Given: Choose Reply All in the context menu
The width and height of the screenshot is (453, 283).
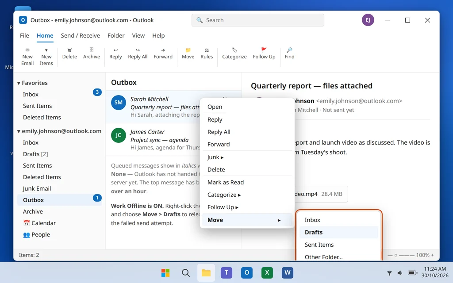Looking at the screenshot, I should (247, 132).
